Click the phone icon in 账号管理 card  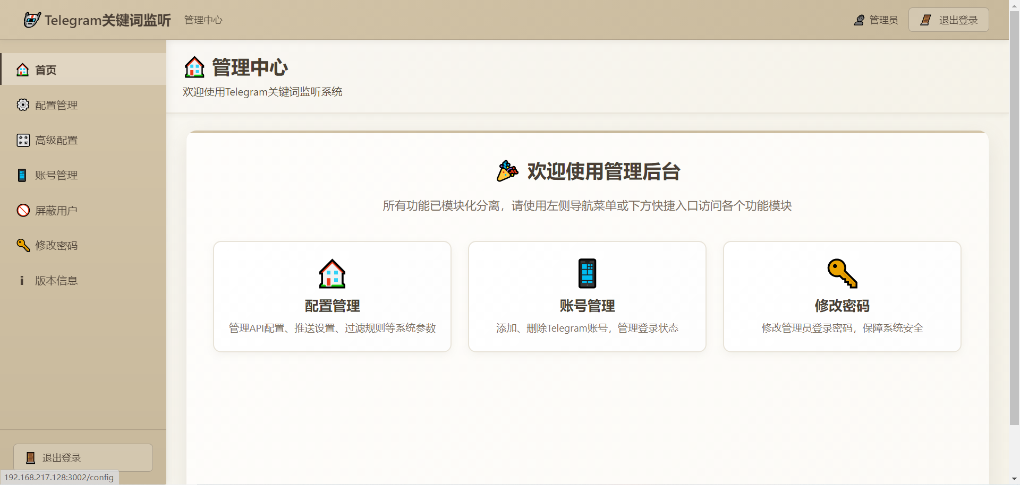587,273
